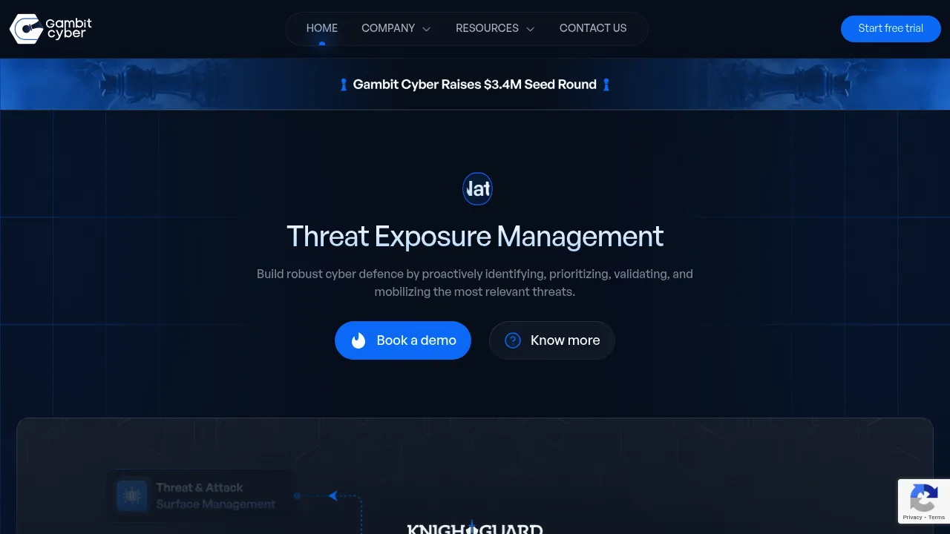Click the Know more button
The height and width of the screenshot is (534, 950).
click(551, 340)
